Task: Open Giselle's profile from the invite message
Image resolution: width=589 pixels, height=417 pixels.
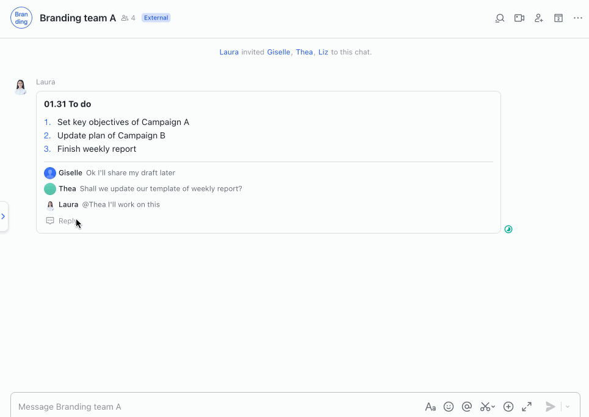Action: coord(278,52)
